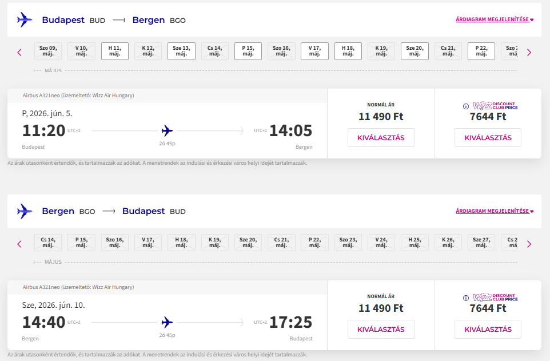The width and height of the screenshot is (550, 361).
Task: Click the plane icon on the 14:40 flight route line
Action: (x=167, y=322)
